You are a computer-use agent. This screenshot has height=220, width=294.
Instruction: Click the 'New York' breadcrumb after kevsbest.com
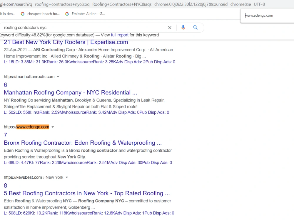[x=54, y=177]
